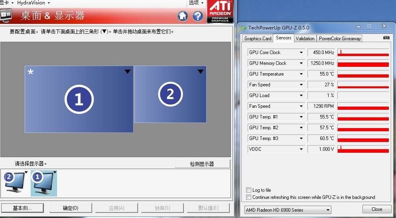This screenshot has width=396, height=218.
Task: Click the 检测显示器 button
Action: [202, 164]
